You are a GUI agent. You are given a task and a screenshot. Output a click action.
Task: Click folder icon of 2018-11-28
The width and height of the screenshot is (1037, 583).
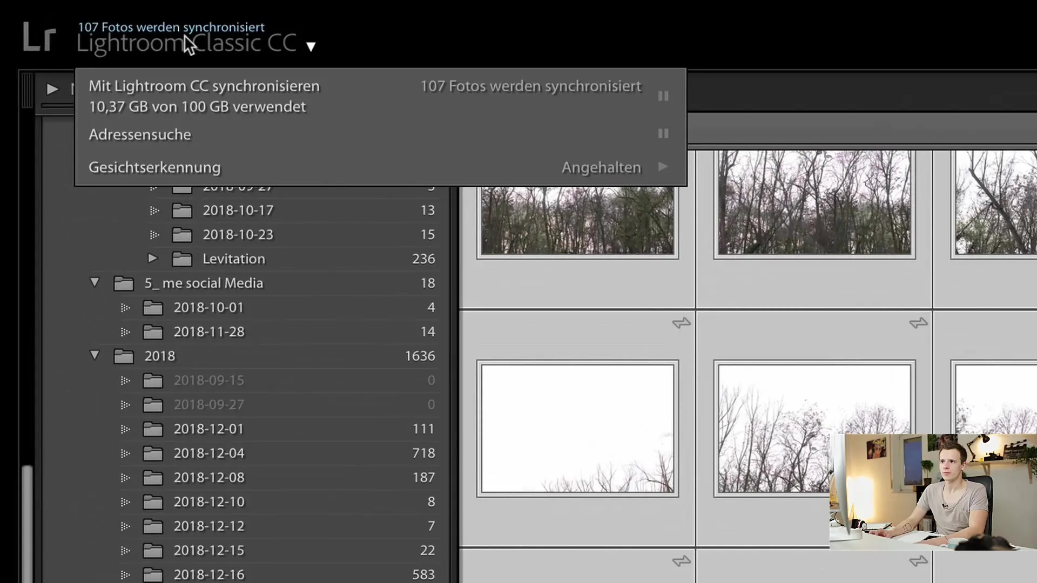153,332
